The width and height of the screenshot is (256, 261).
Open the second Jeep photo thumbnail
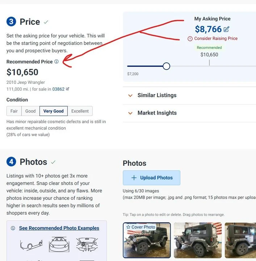(x=198, y=240)
